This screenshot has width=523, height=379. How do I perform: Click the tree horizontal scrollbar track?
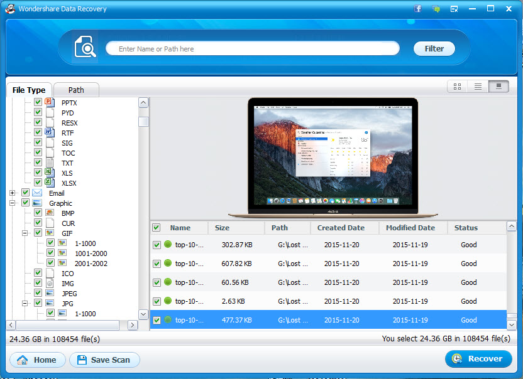coord(72,325)
